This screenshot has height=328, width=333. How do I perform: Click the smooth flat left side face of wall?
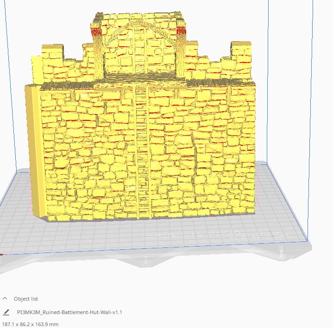point(34,148)
